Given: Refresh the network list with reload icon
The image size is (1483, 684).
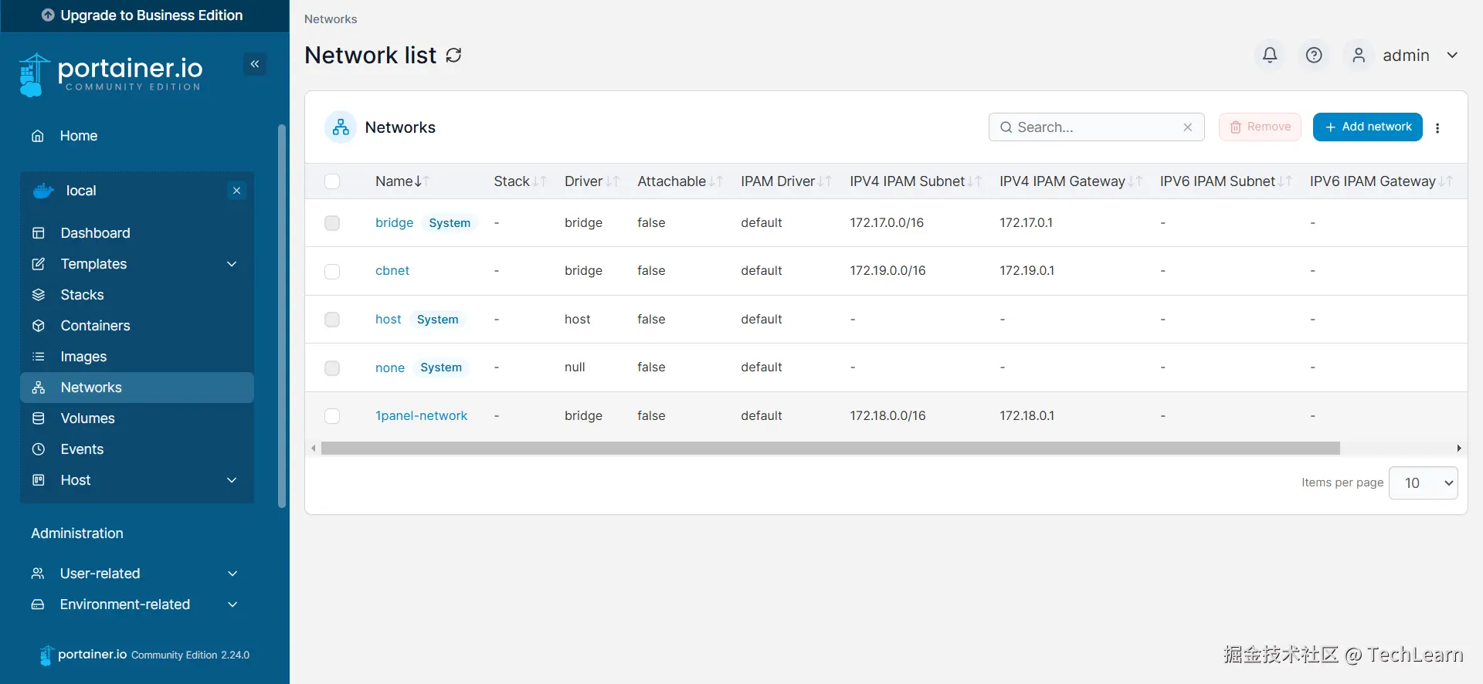Looking at the screenshot, I should [454, 55].
